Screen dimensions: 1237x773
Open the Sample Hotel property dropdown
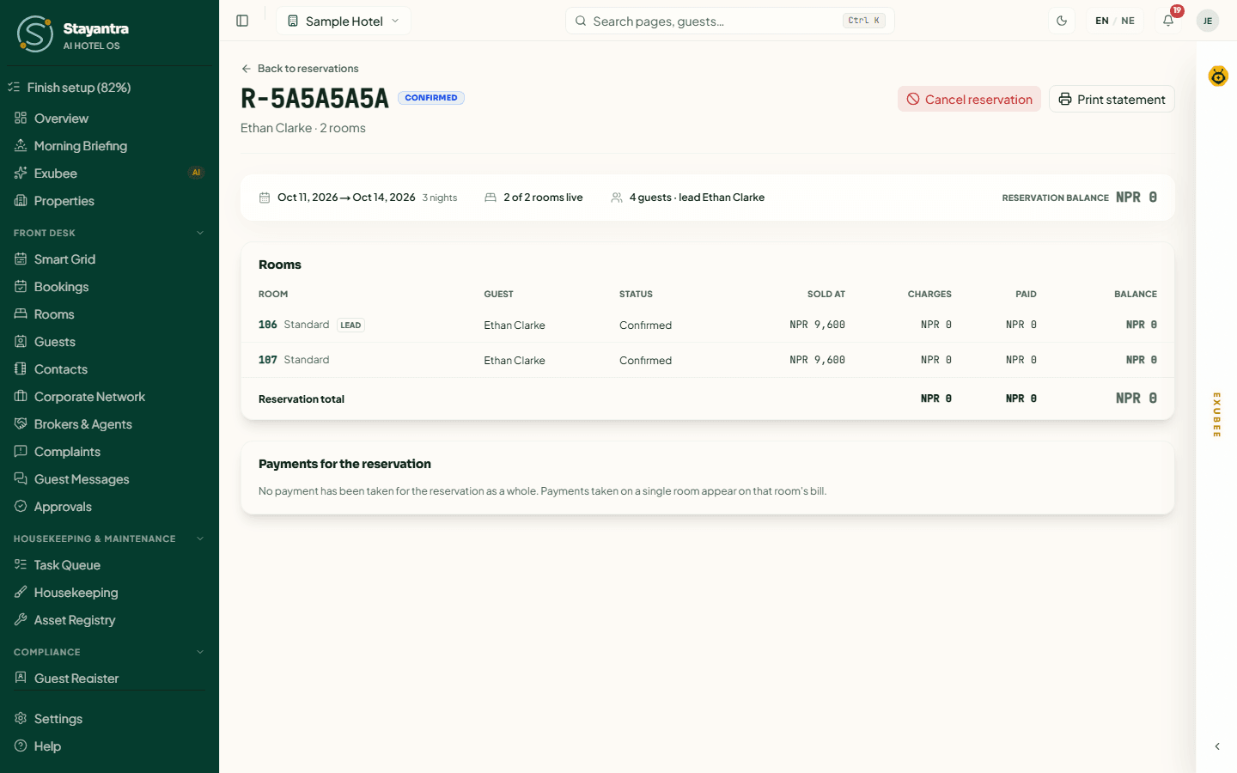tap(344, 21)
